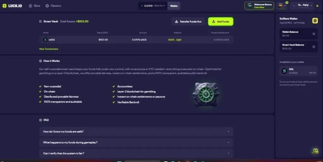Image resolution: width=323 pixels, height=162 pixels.
Task: Open the user avatar menu
Action: coord(282,6)
